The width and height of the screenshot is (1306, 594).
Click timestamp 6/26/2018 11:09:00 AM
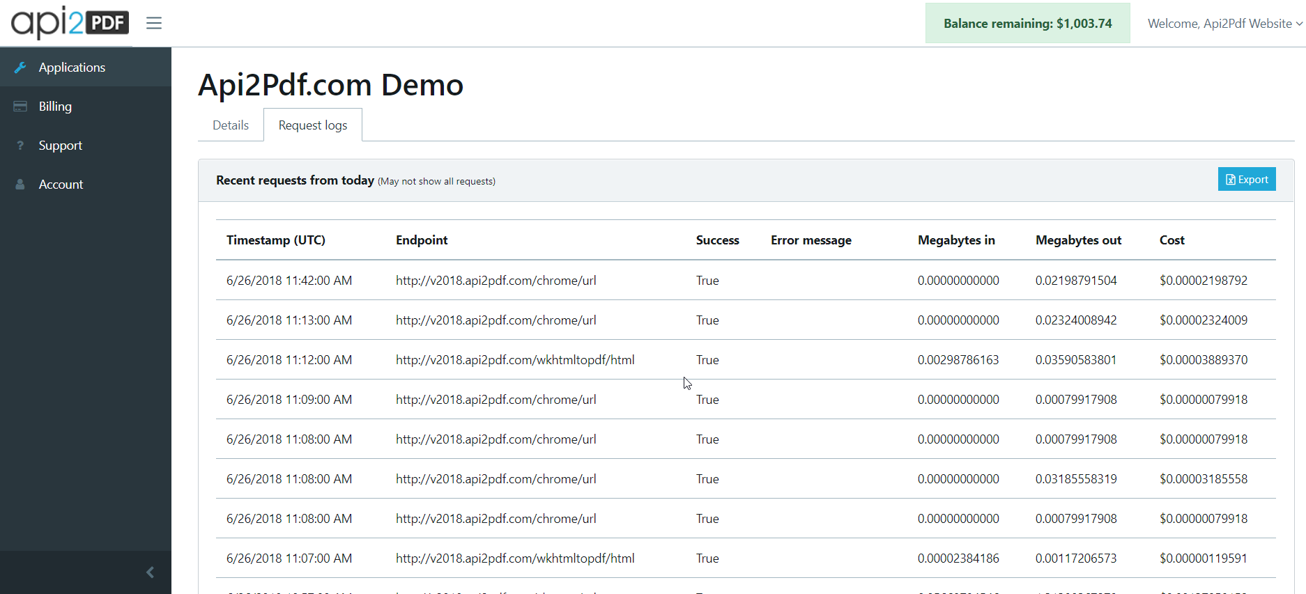click(289, 400)
